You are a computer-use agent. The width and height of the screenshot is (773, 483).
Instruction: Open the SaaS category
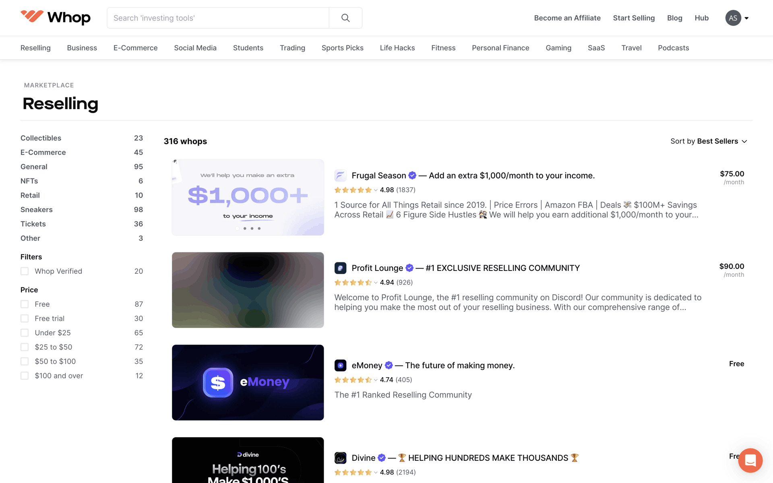(x=596, y=48)
